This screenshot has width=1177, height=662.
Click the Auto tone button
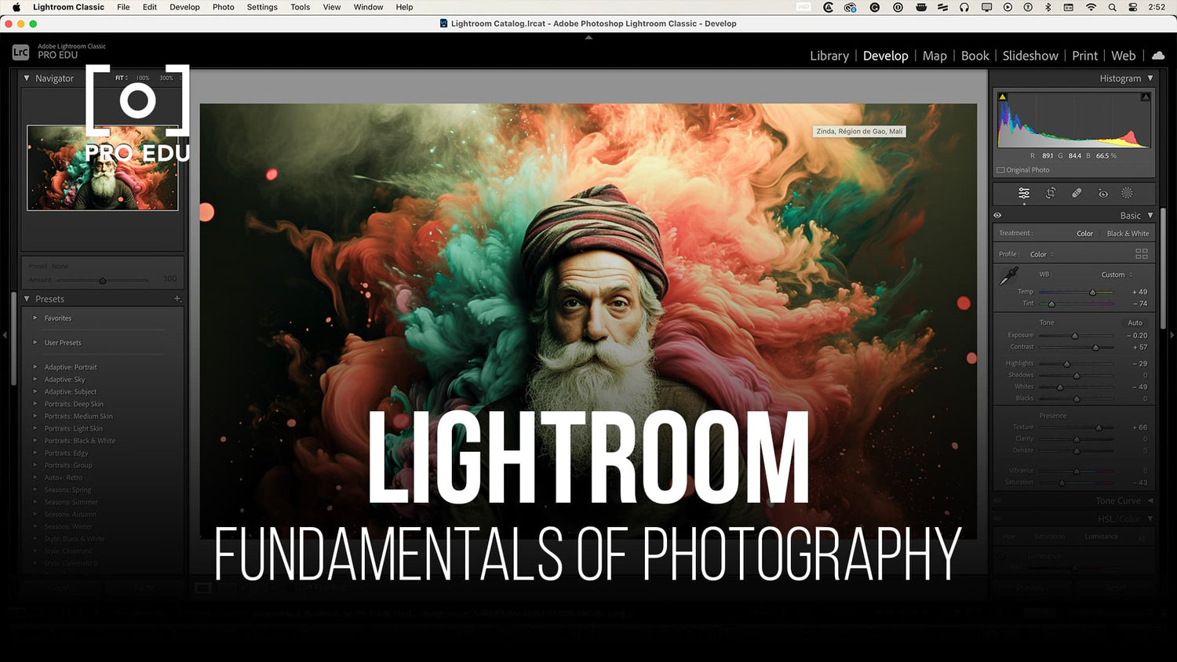[x=1135, y=322]
